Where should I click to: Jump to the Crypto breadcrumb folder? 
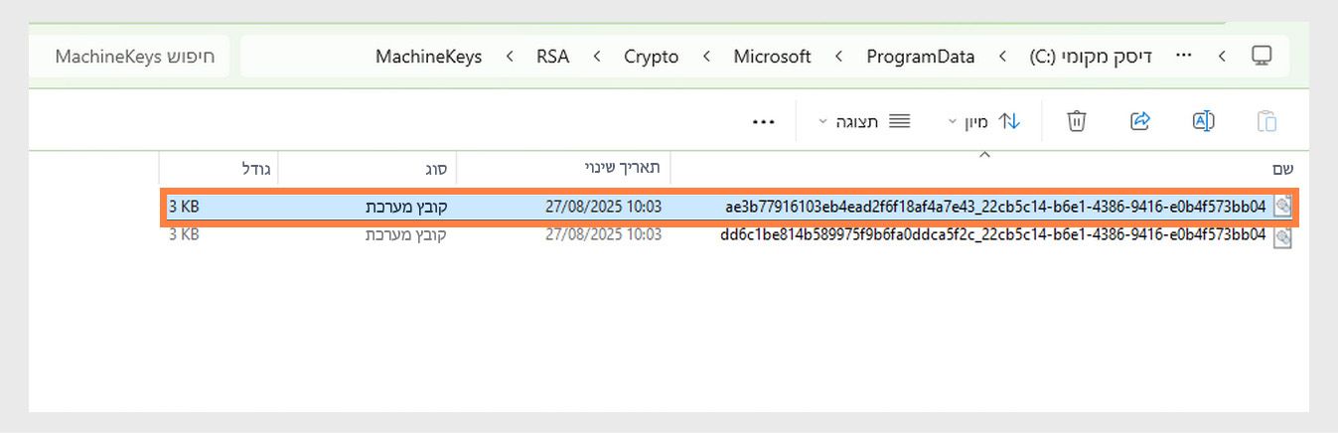point(651,57)
